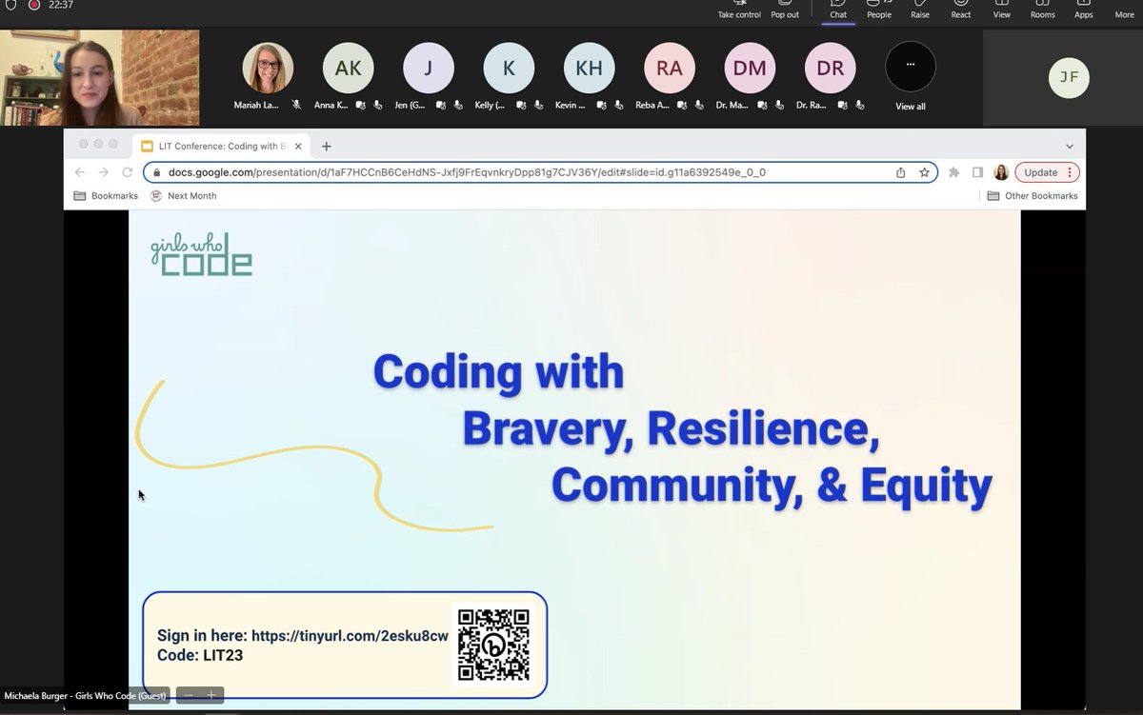The height and width of the screenshot is (715, 1143).
Task: Click Reba A...'s camera-off icon
Action: click(683, 106)
